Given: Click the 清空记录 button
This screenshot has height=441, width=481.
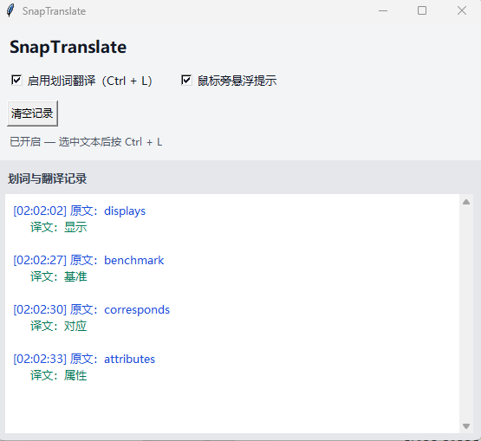Looking at the screenshot, I should pos(32,113).
